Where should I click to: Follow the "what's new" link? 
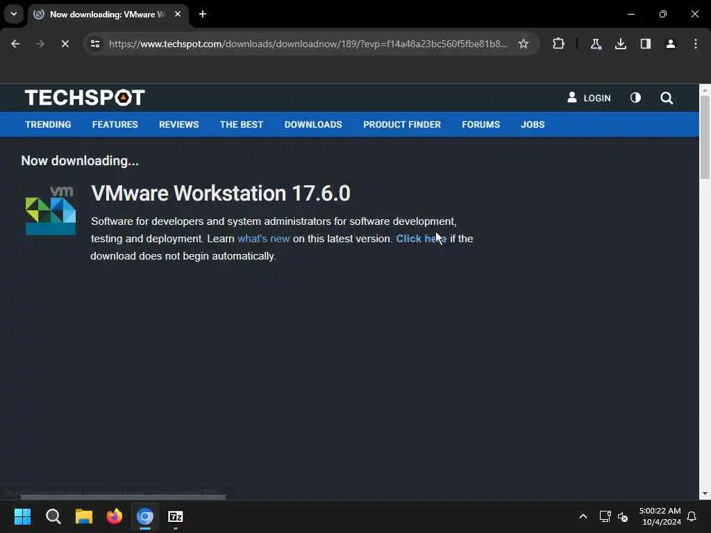pos(263,239)
